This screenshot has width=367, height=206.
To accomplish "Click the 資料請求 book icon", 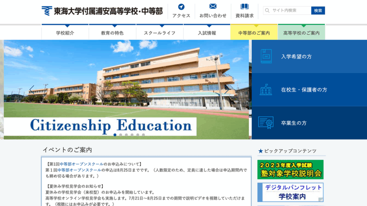I will click(244, 6).
